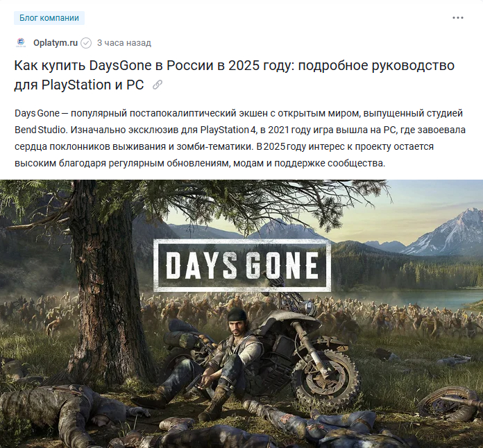Click the Oplatym.ru round avatar logo

click(21, 42)
